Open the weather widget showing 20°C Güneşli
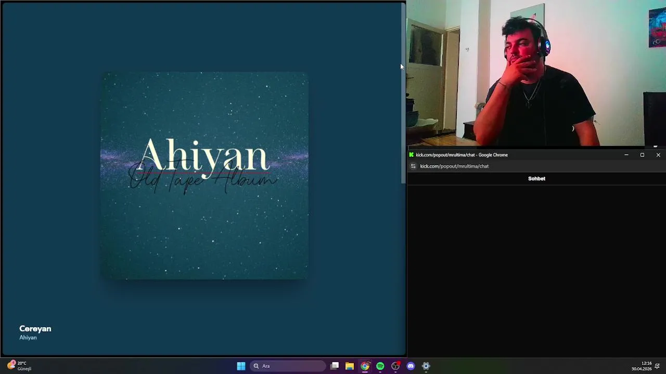The height and width of the screenshot is (374, 666). pyautogui.click(x=19, y=366)
